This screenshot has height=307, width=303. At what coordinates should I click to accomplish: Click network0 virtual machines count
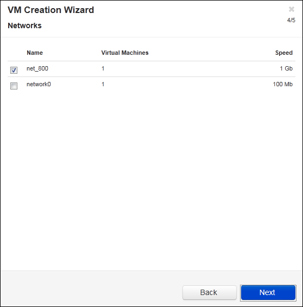coord(103,84)
